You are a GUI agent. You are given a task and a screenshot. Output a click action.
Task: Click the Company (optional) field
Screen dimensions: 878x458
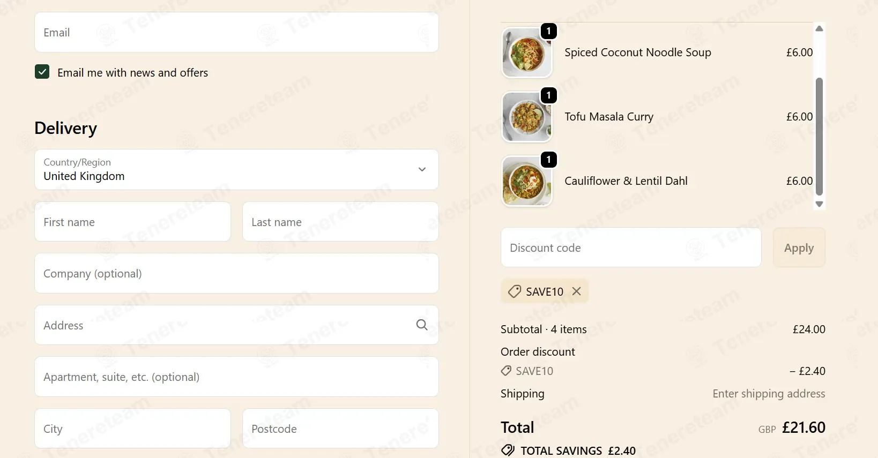point(236,273)
